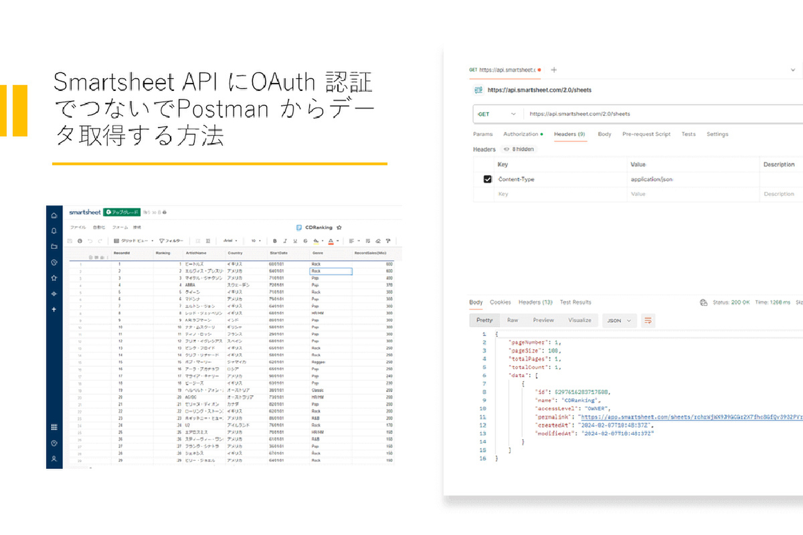Show the 8 hidden headers in Postman

click(521, 149)
